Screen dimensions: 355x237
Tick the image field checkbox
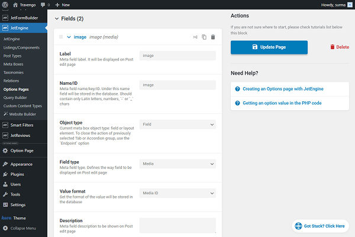(61, 37)
